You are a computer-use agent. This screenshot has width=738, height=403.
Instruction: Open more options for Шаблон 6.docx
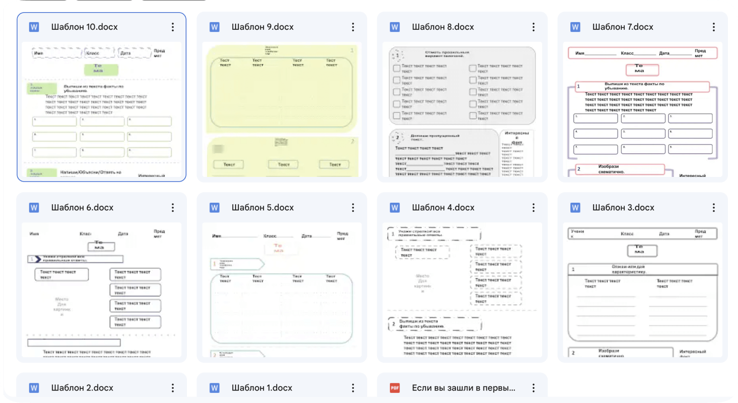pos(173,208)
